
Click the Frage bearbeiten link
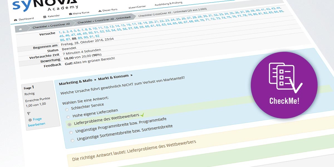pyautogui.click(x=36, y=122)
